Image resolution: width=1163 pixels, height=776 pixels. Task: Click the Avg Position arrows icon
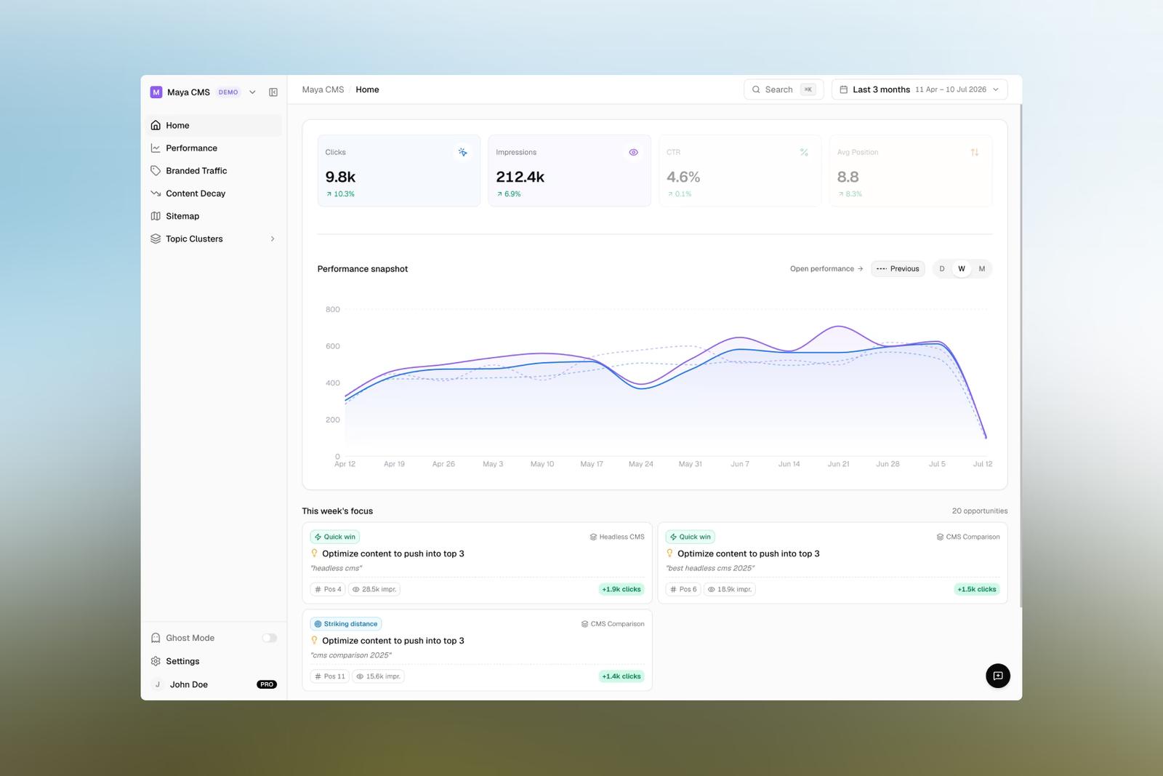(x=975, y=152)
